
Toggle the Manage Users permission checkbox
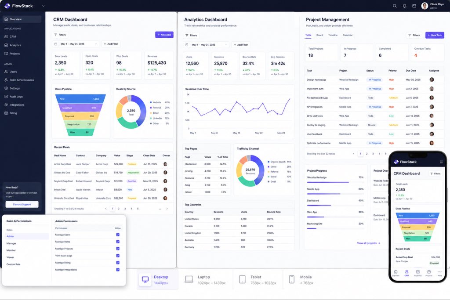(x=118, y=235)
